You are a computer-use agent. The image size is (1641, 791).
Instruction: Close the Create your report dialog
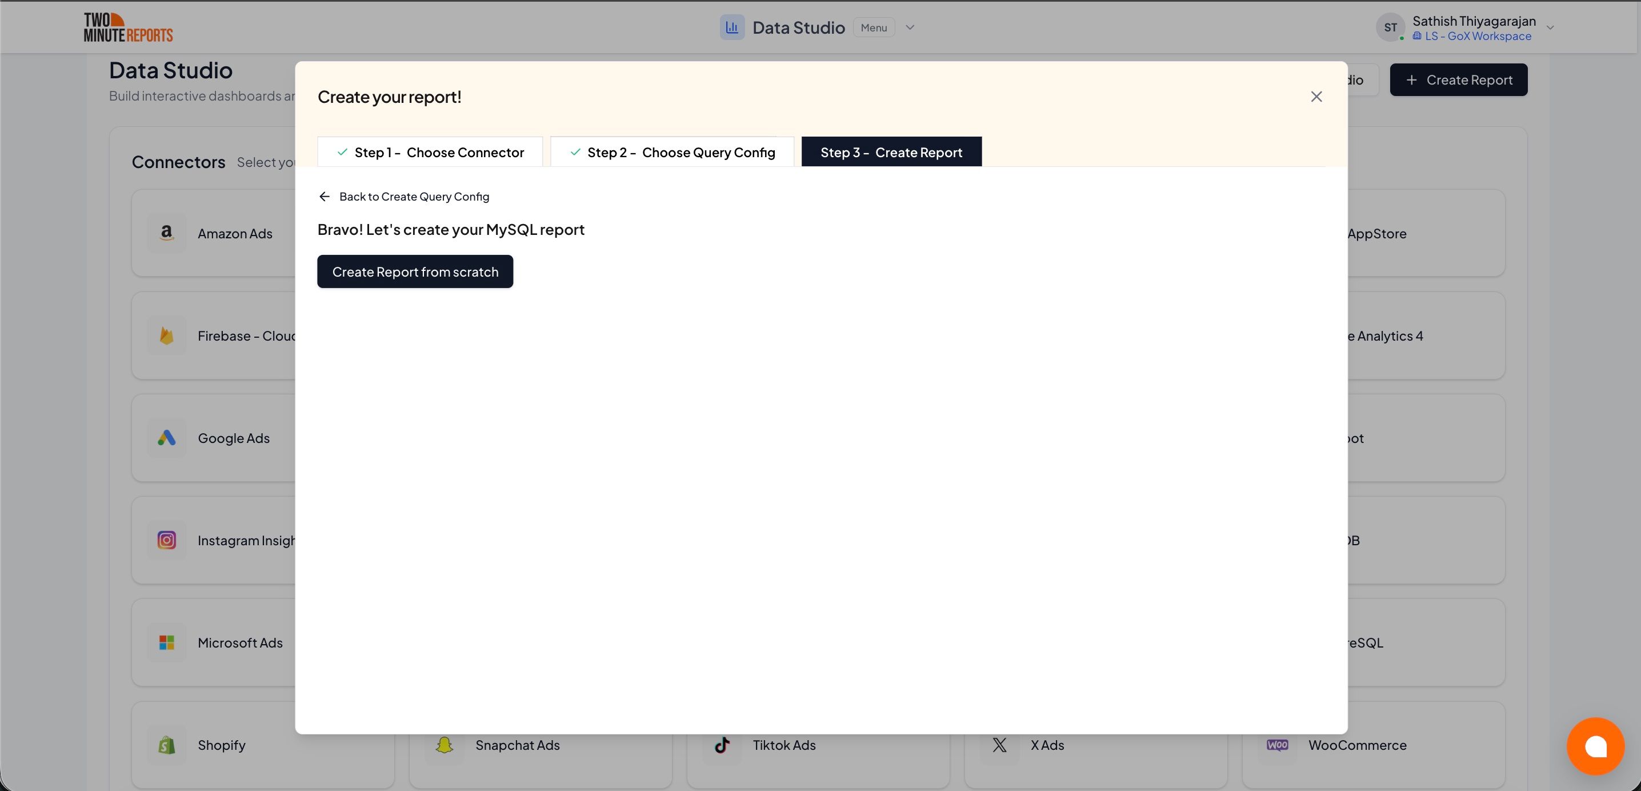pyautogui.click(x=1317, y=96)
